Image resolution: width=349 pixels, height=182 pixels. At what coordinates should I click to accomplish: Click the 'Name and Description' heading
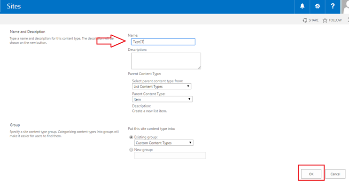(28, 32)
